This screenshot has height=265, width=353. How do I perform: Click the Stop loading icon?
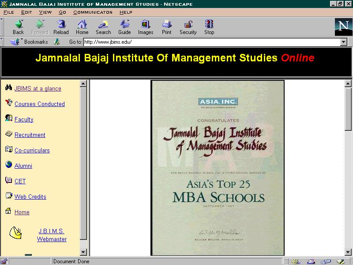209,26
